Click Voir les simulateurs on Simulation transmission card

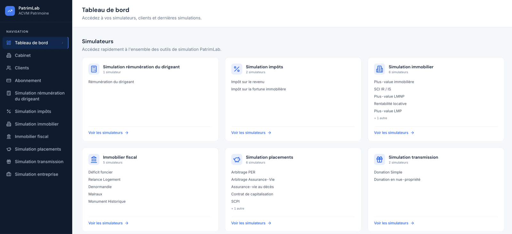click(x=394, y=223)
